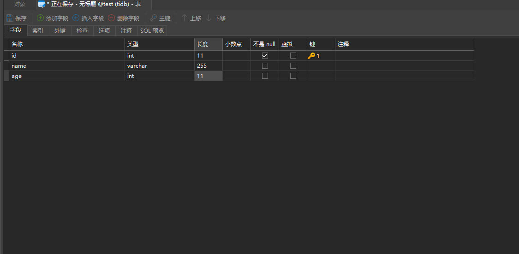This screenshot has height=254, width=519.
Task: Uncheck the 'Not null' checkbox for id
Action: click(265, 56)
